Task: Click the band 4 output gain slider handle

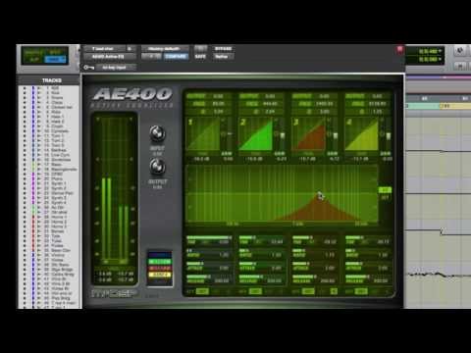Action: (389, 135)
